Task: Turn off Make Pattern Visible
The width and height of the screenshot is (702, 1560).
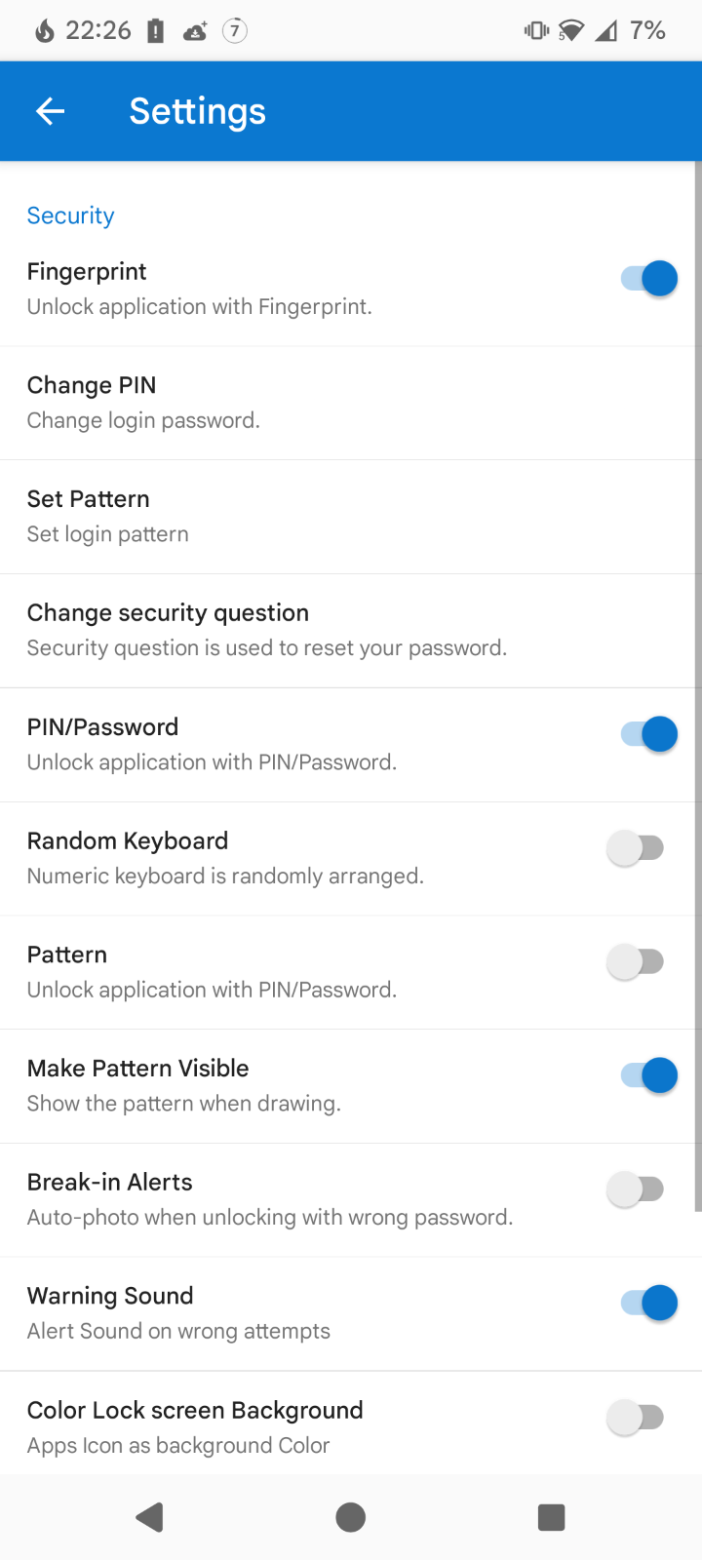Action: tap(648, 1075)
